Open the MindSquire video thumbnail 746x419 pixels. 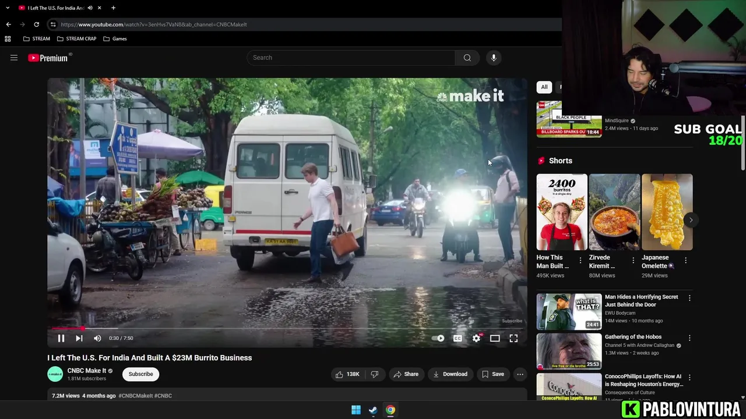(x=569, y=119)
